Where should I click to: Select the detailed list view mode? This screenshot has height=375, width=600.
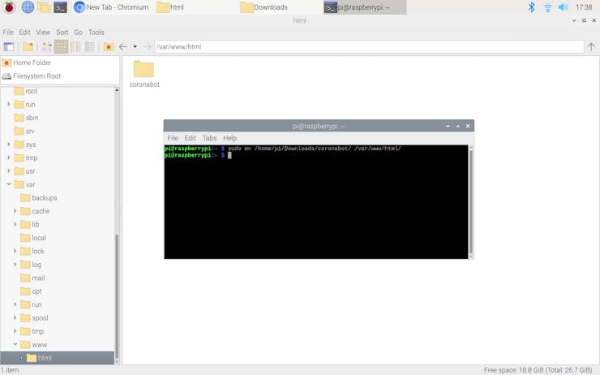[89, 47]
